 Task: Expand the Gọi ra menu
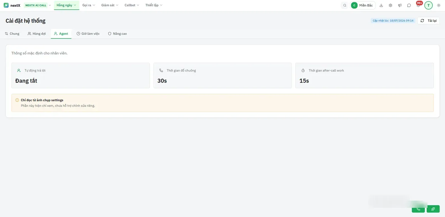pos(89,5)
